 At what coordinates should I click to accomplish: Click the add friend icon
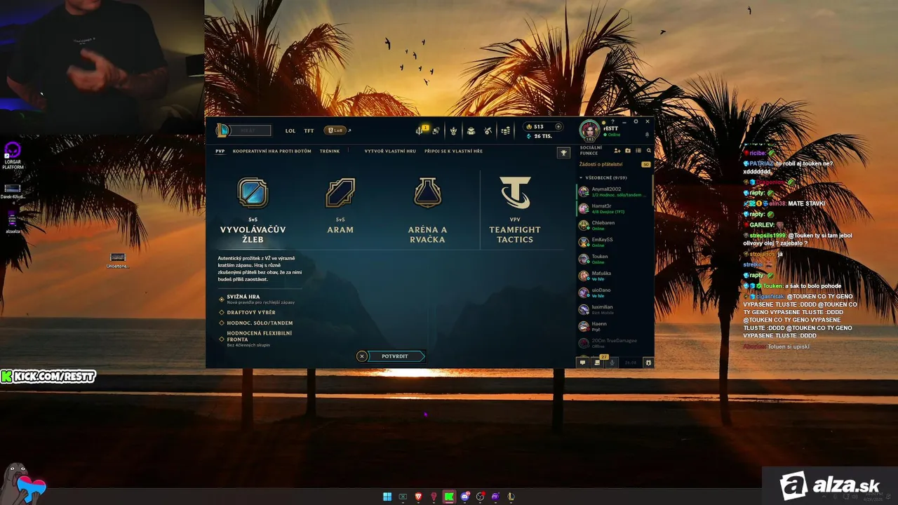[x=617, y=151]
